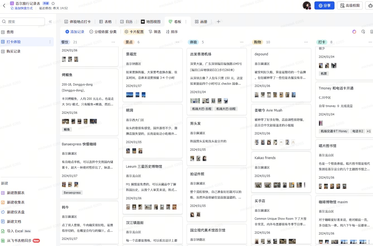The image size is (373, 246).
Task: Click the user avatar in header
Action: pyautogui.click(x=307, y=5)
